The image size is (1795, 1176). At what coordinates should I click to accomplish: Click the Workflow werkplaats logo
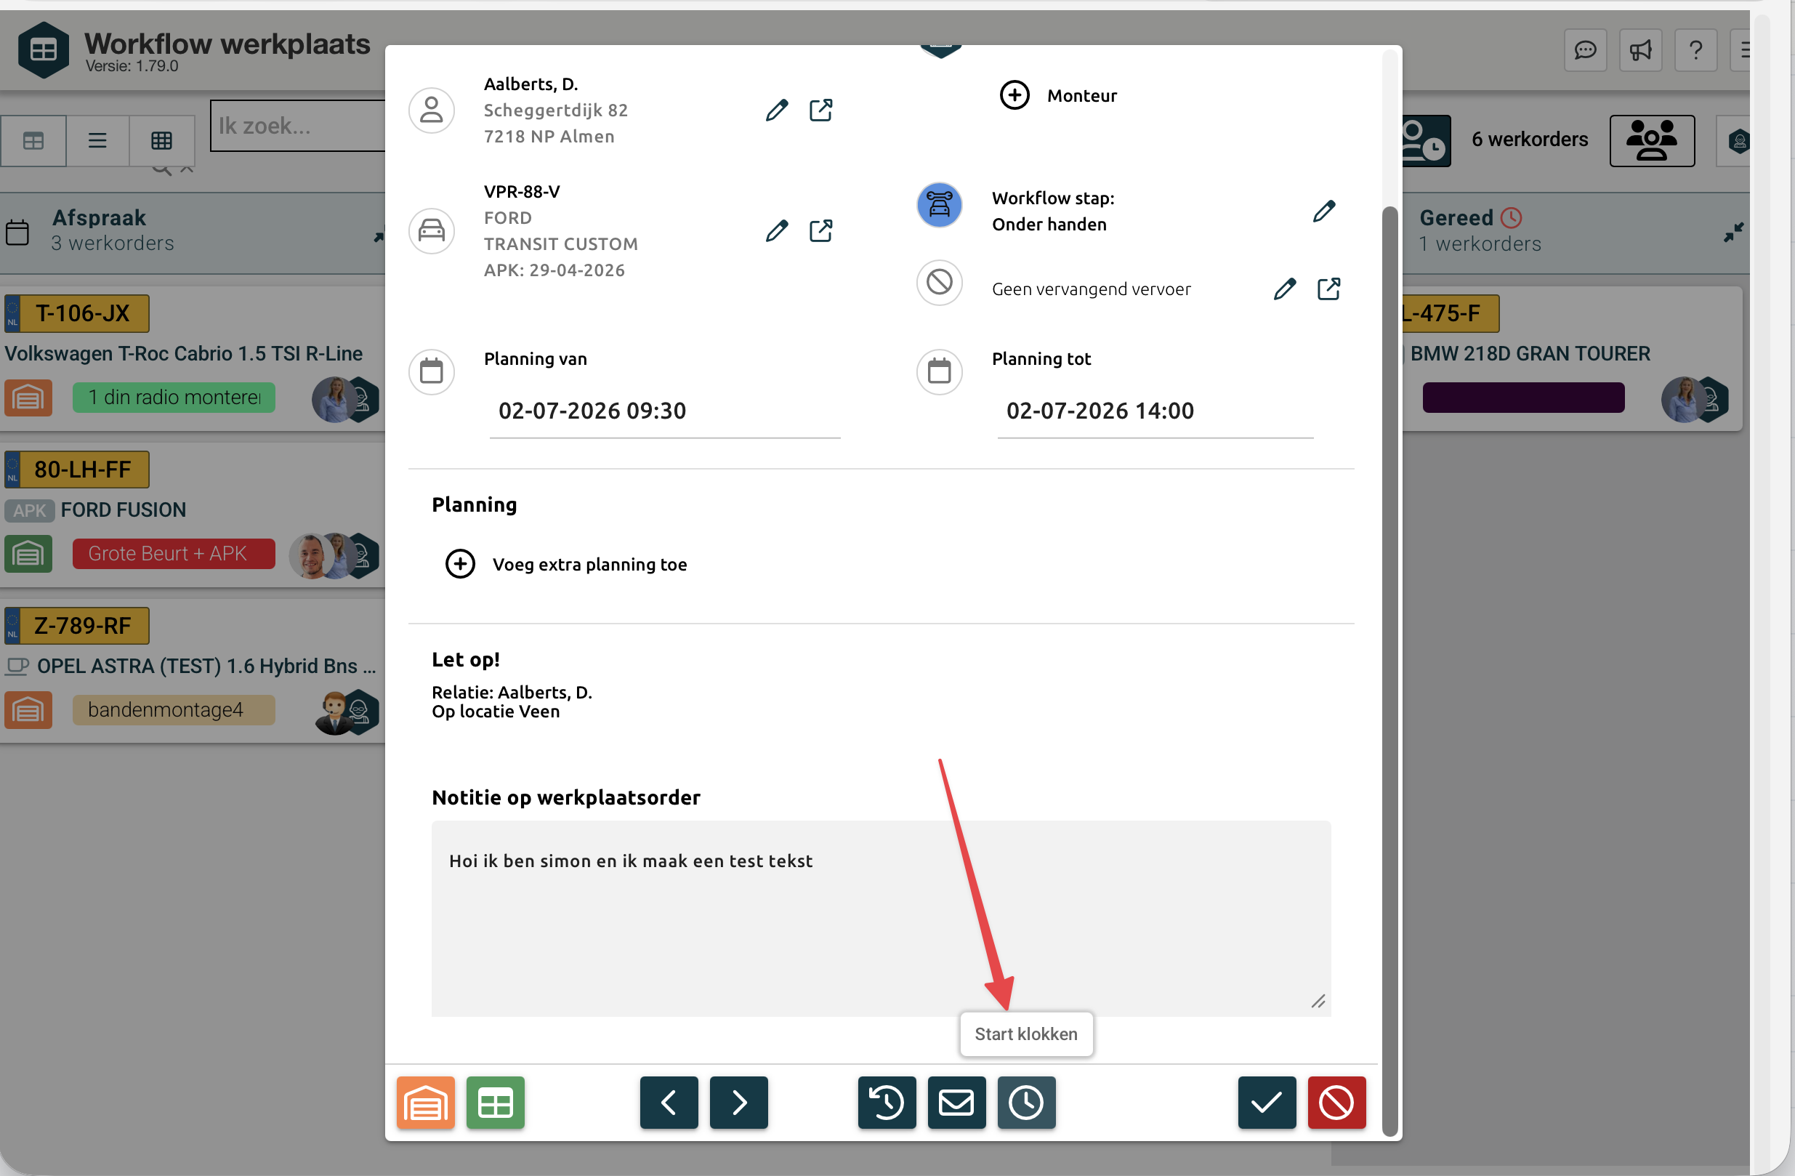click(43, 49)
